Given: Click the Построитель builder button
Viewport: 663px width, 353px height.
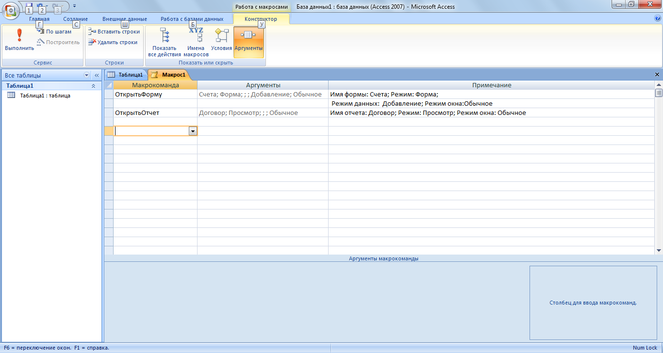Looking at the screenshot, I should [x=58, y=42].
